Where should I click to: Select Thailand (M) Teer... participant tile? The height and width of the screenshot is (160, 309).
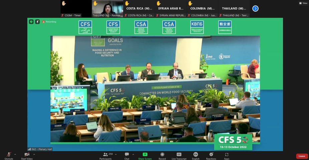pos(234,9)
